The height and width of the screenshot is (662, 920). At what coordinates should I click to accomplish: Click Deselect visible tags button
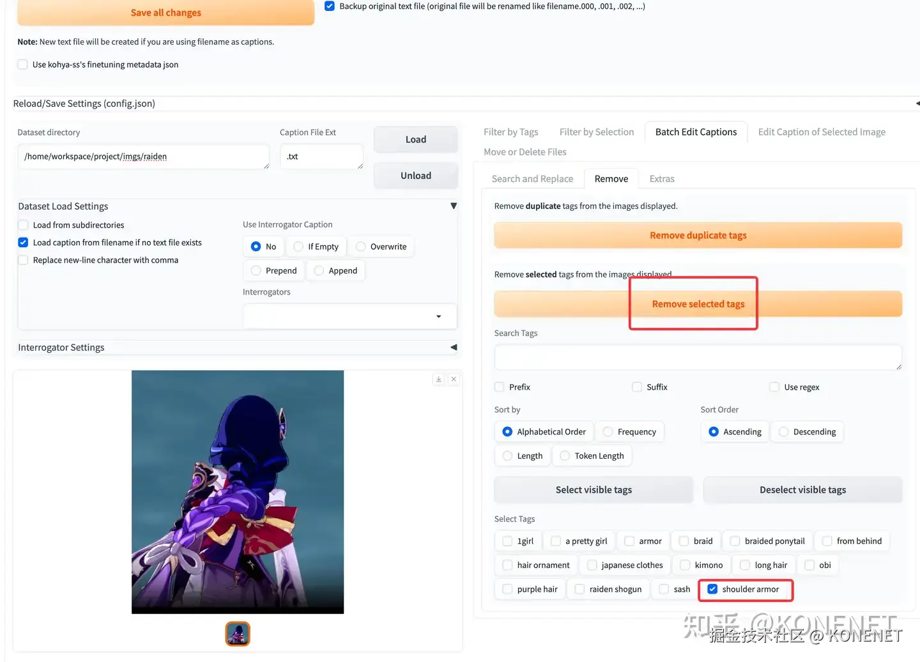tap(803, 490)
